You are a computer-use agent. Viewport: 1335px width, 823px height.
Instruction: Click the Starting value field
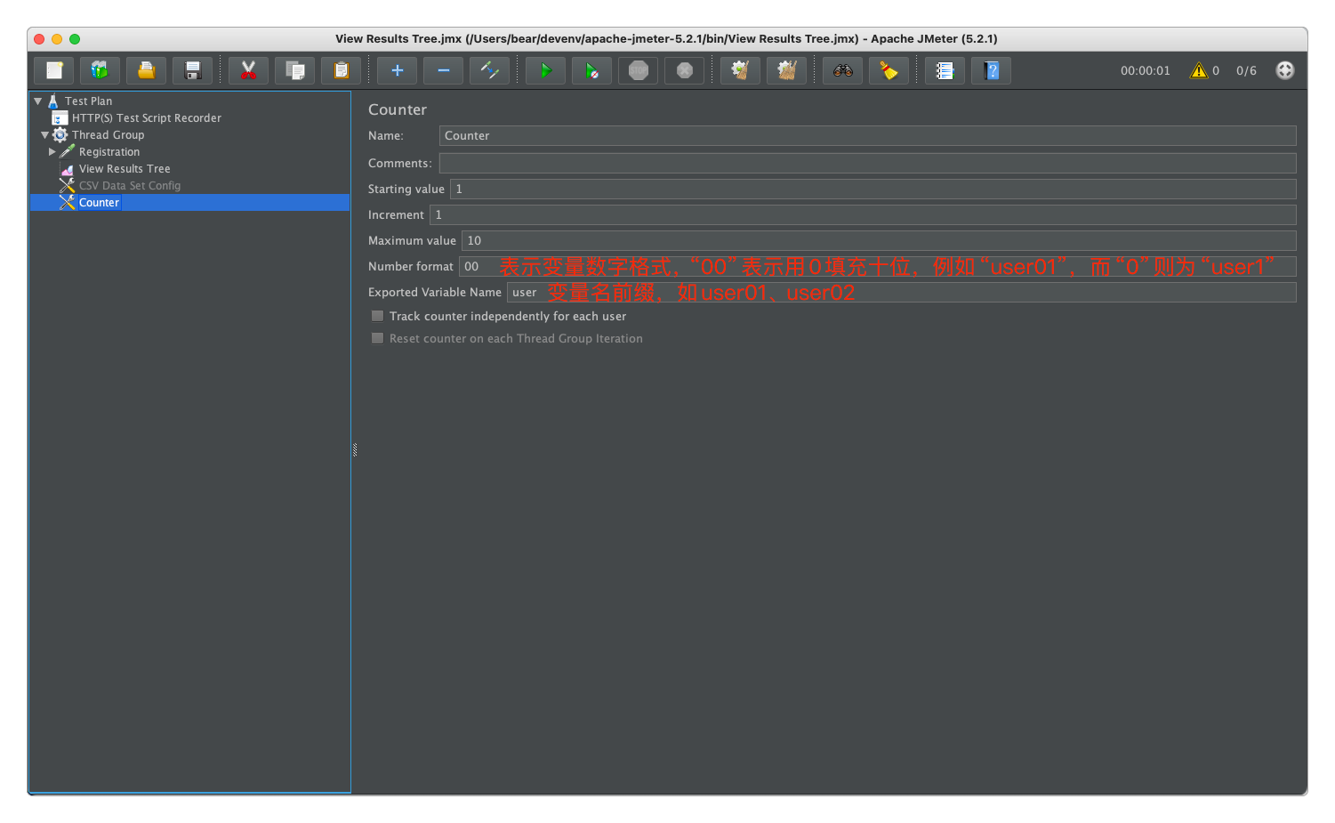click(873, 189)
